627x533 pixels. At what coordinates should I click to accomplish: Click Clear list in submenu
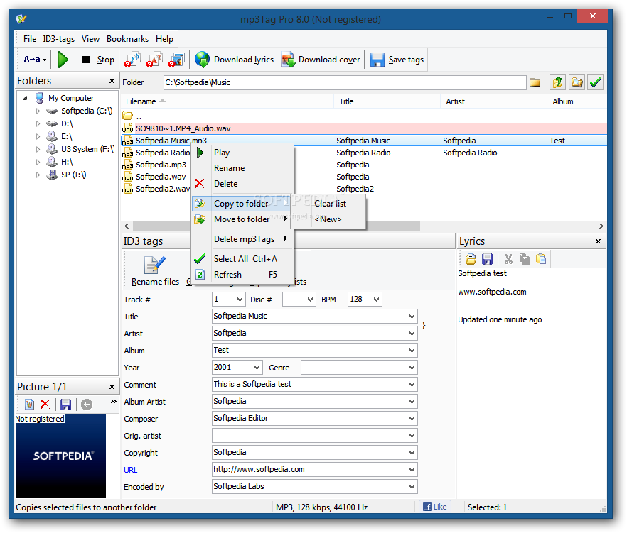pos(330,204)
